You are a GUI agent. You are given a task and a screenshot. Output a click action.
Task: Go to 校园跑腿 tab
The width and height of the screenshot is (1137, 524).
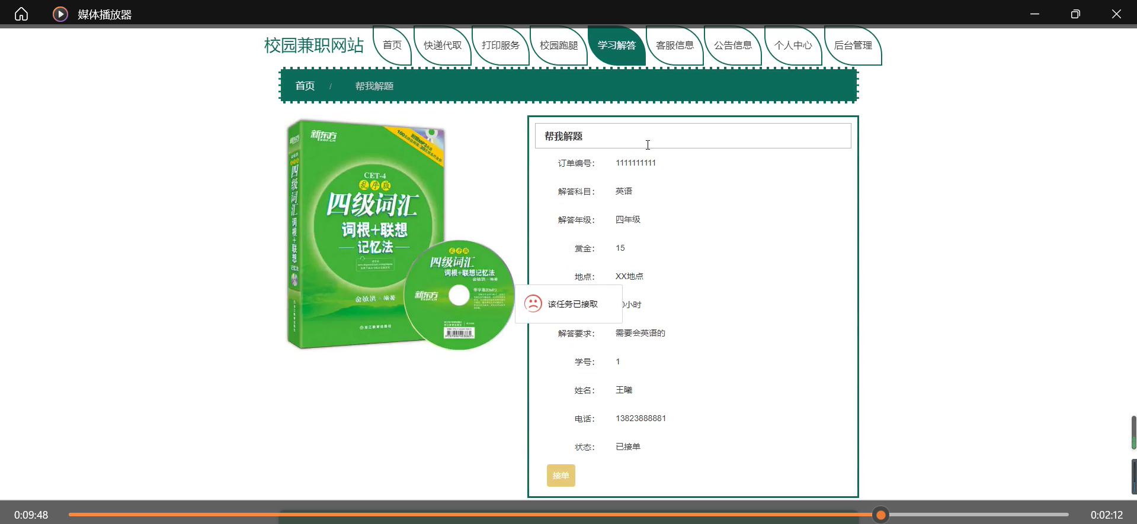point(559,46)
